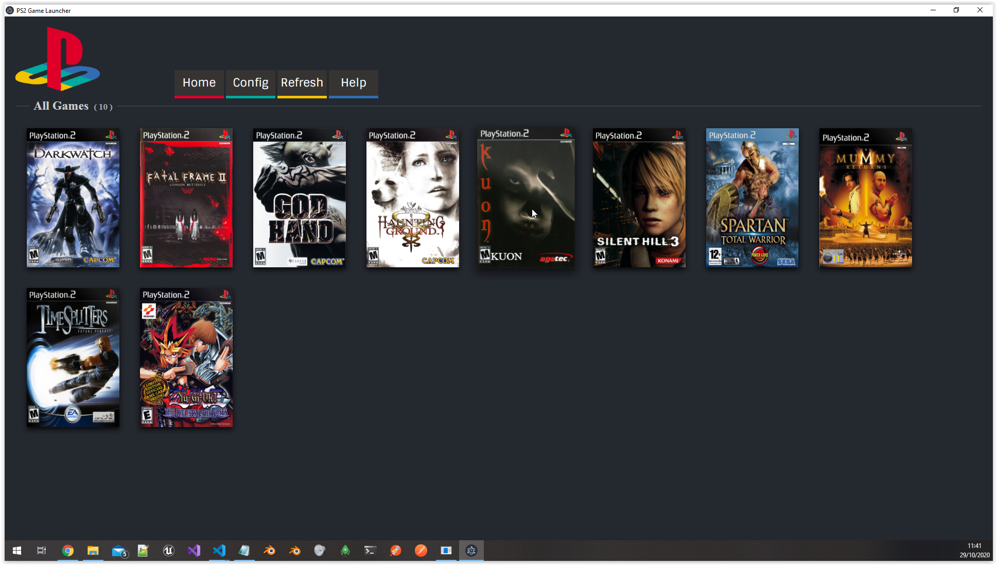Open Yu-Gi-Oh Duelists of the Roses
The image size is (997, 565).
[x=186, y=357]
